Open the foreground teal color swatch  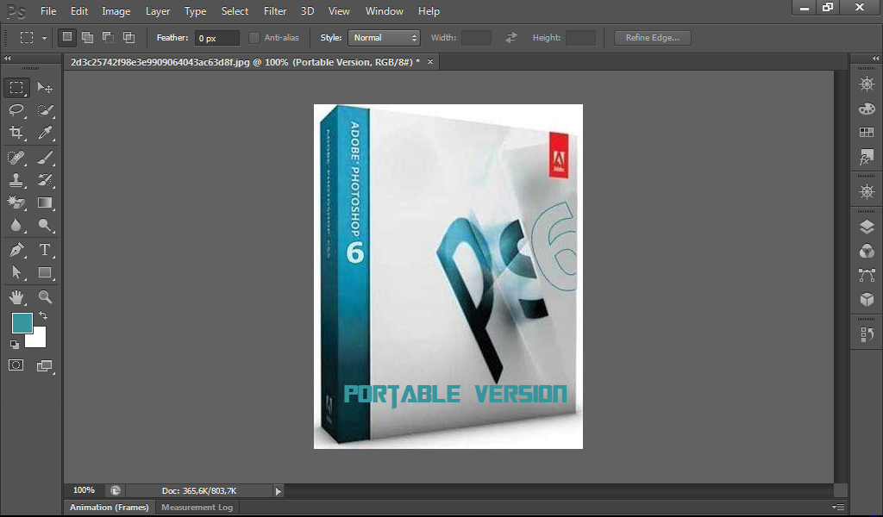pyautogui.click(x=22, y=323)
